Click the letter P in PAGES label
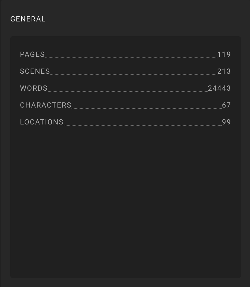 pos(22,54)
